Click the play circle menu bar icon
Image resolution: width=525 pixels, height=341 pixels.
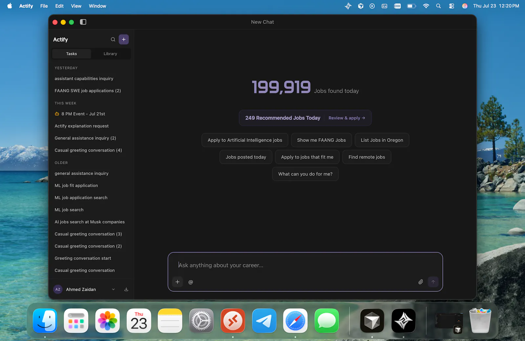(372, 6)
